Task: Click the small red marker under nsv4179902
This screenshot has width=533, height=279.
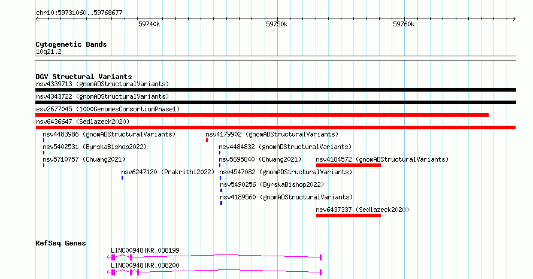Action: tap(207, 140)
